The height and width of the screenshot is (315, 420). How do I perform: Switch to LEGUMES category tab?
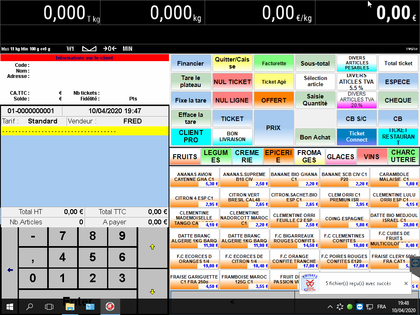pos(216,156)
